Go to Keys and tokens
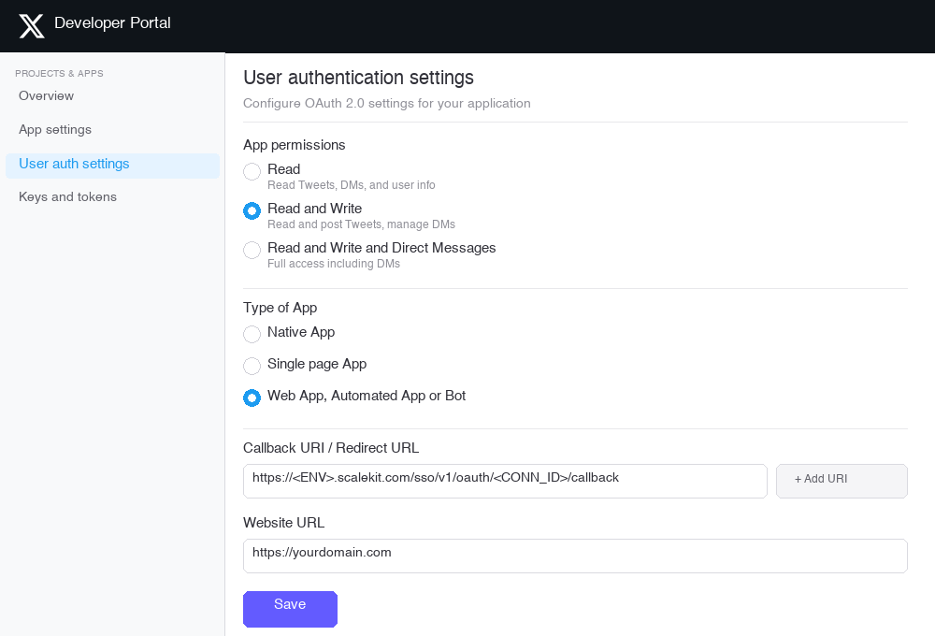 click(67, 196)
